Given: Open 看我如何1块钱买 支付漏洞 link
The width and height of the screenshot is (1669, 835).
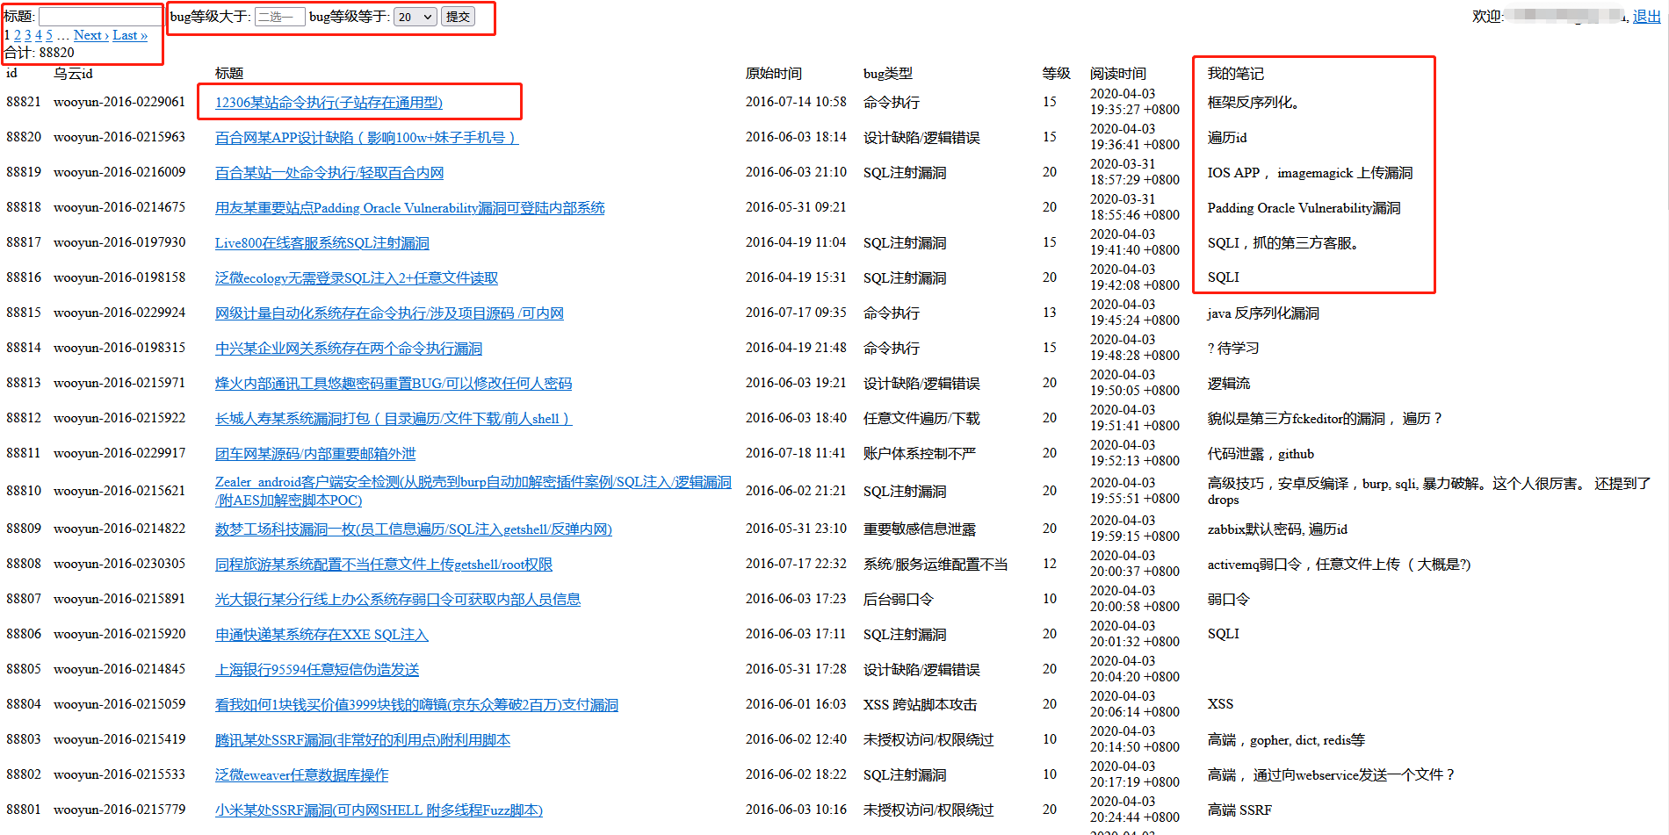Looking at the screenshot, I should tap(416, 705).
